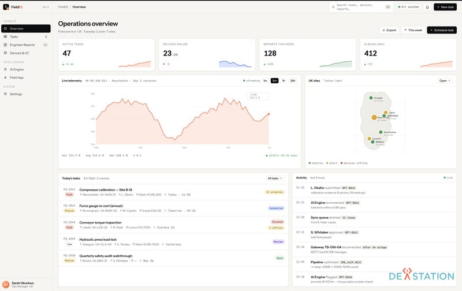This screenshot has height=291, width=462.
Task: Click the Export button
Action: pyautogui.click(x=389, y=30)
